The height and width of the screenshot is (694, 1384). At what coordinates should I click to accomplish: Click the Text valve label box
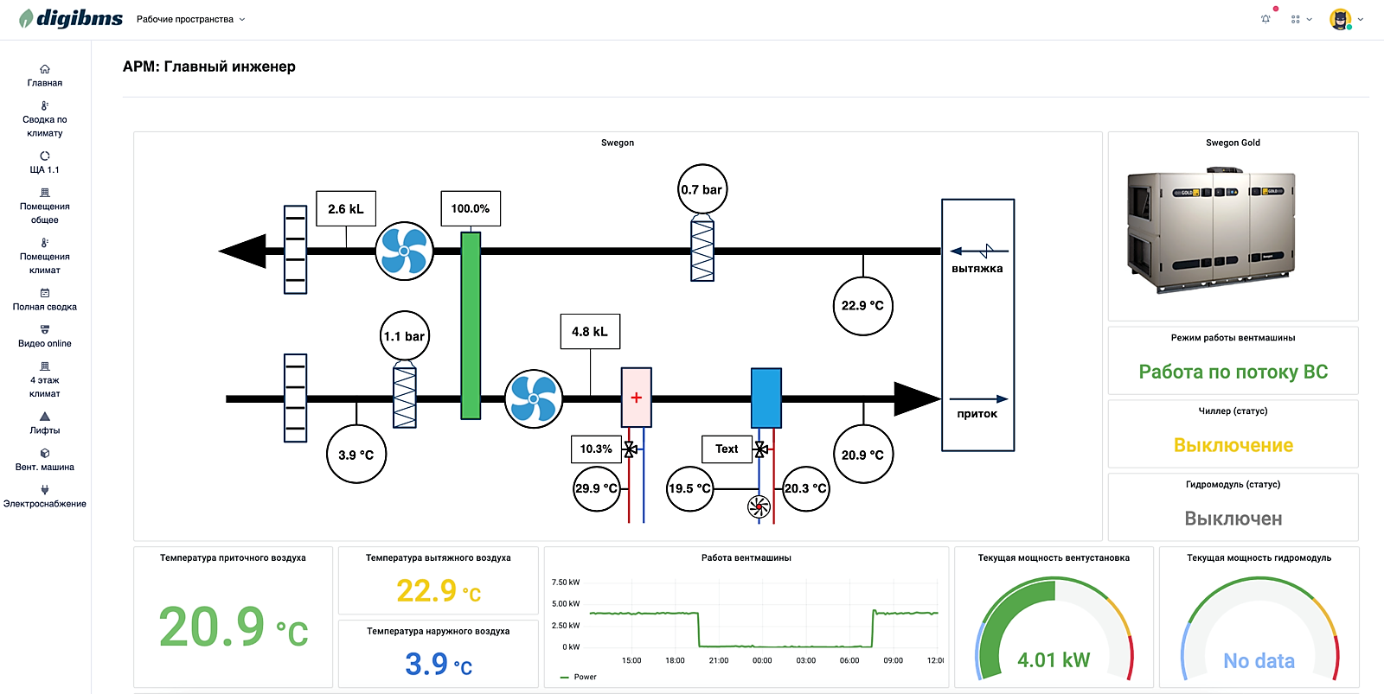coord(727,449)
